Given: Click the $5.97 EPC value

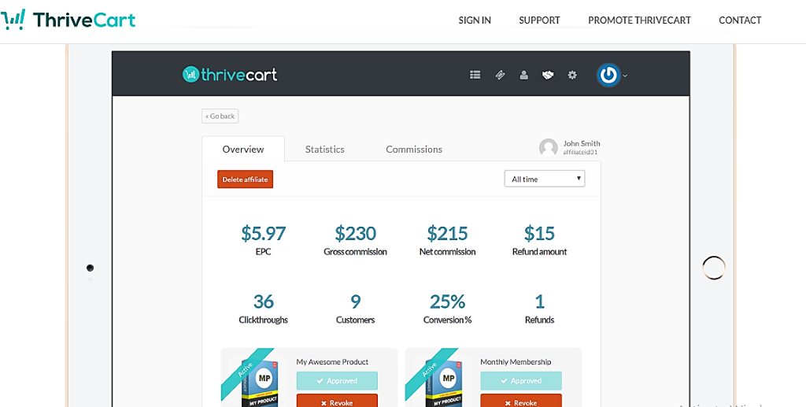Looking at the screenshot, I should pos(263,233).
